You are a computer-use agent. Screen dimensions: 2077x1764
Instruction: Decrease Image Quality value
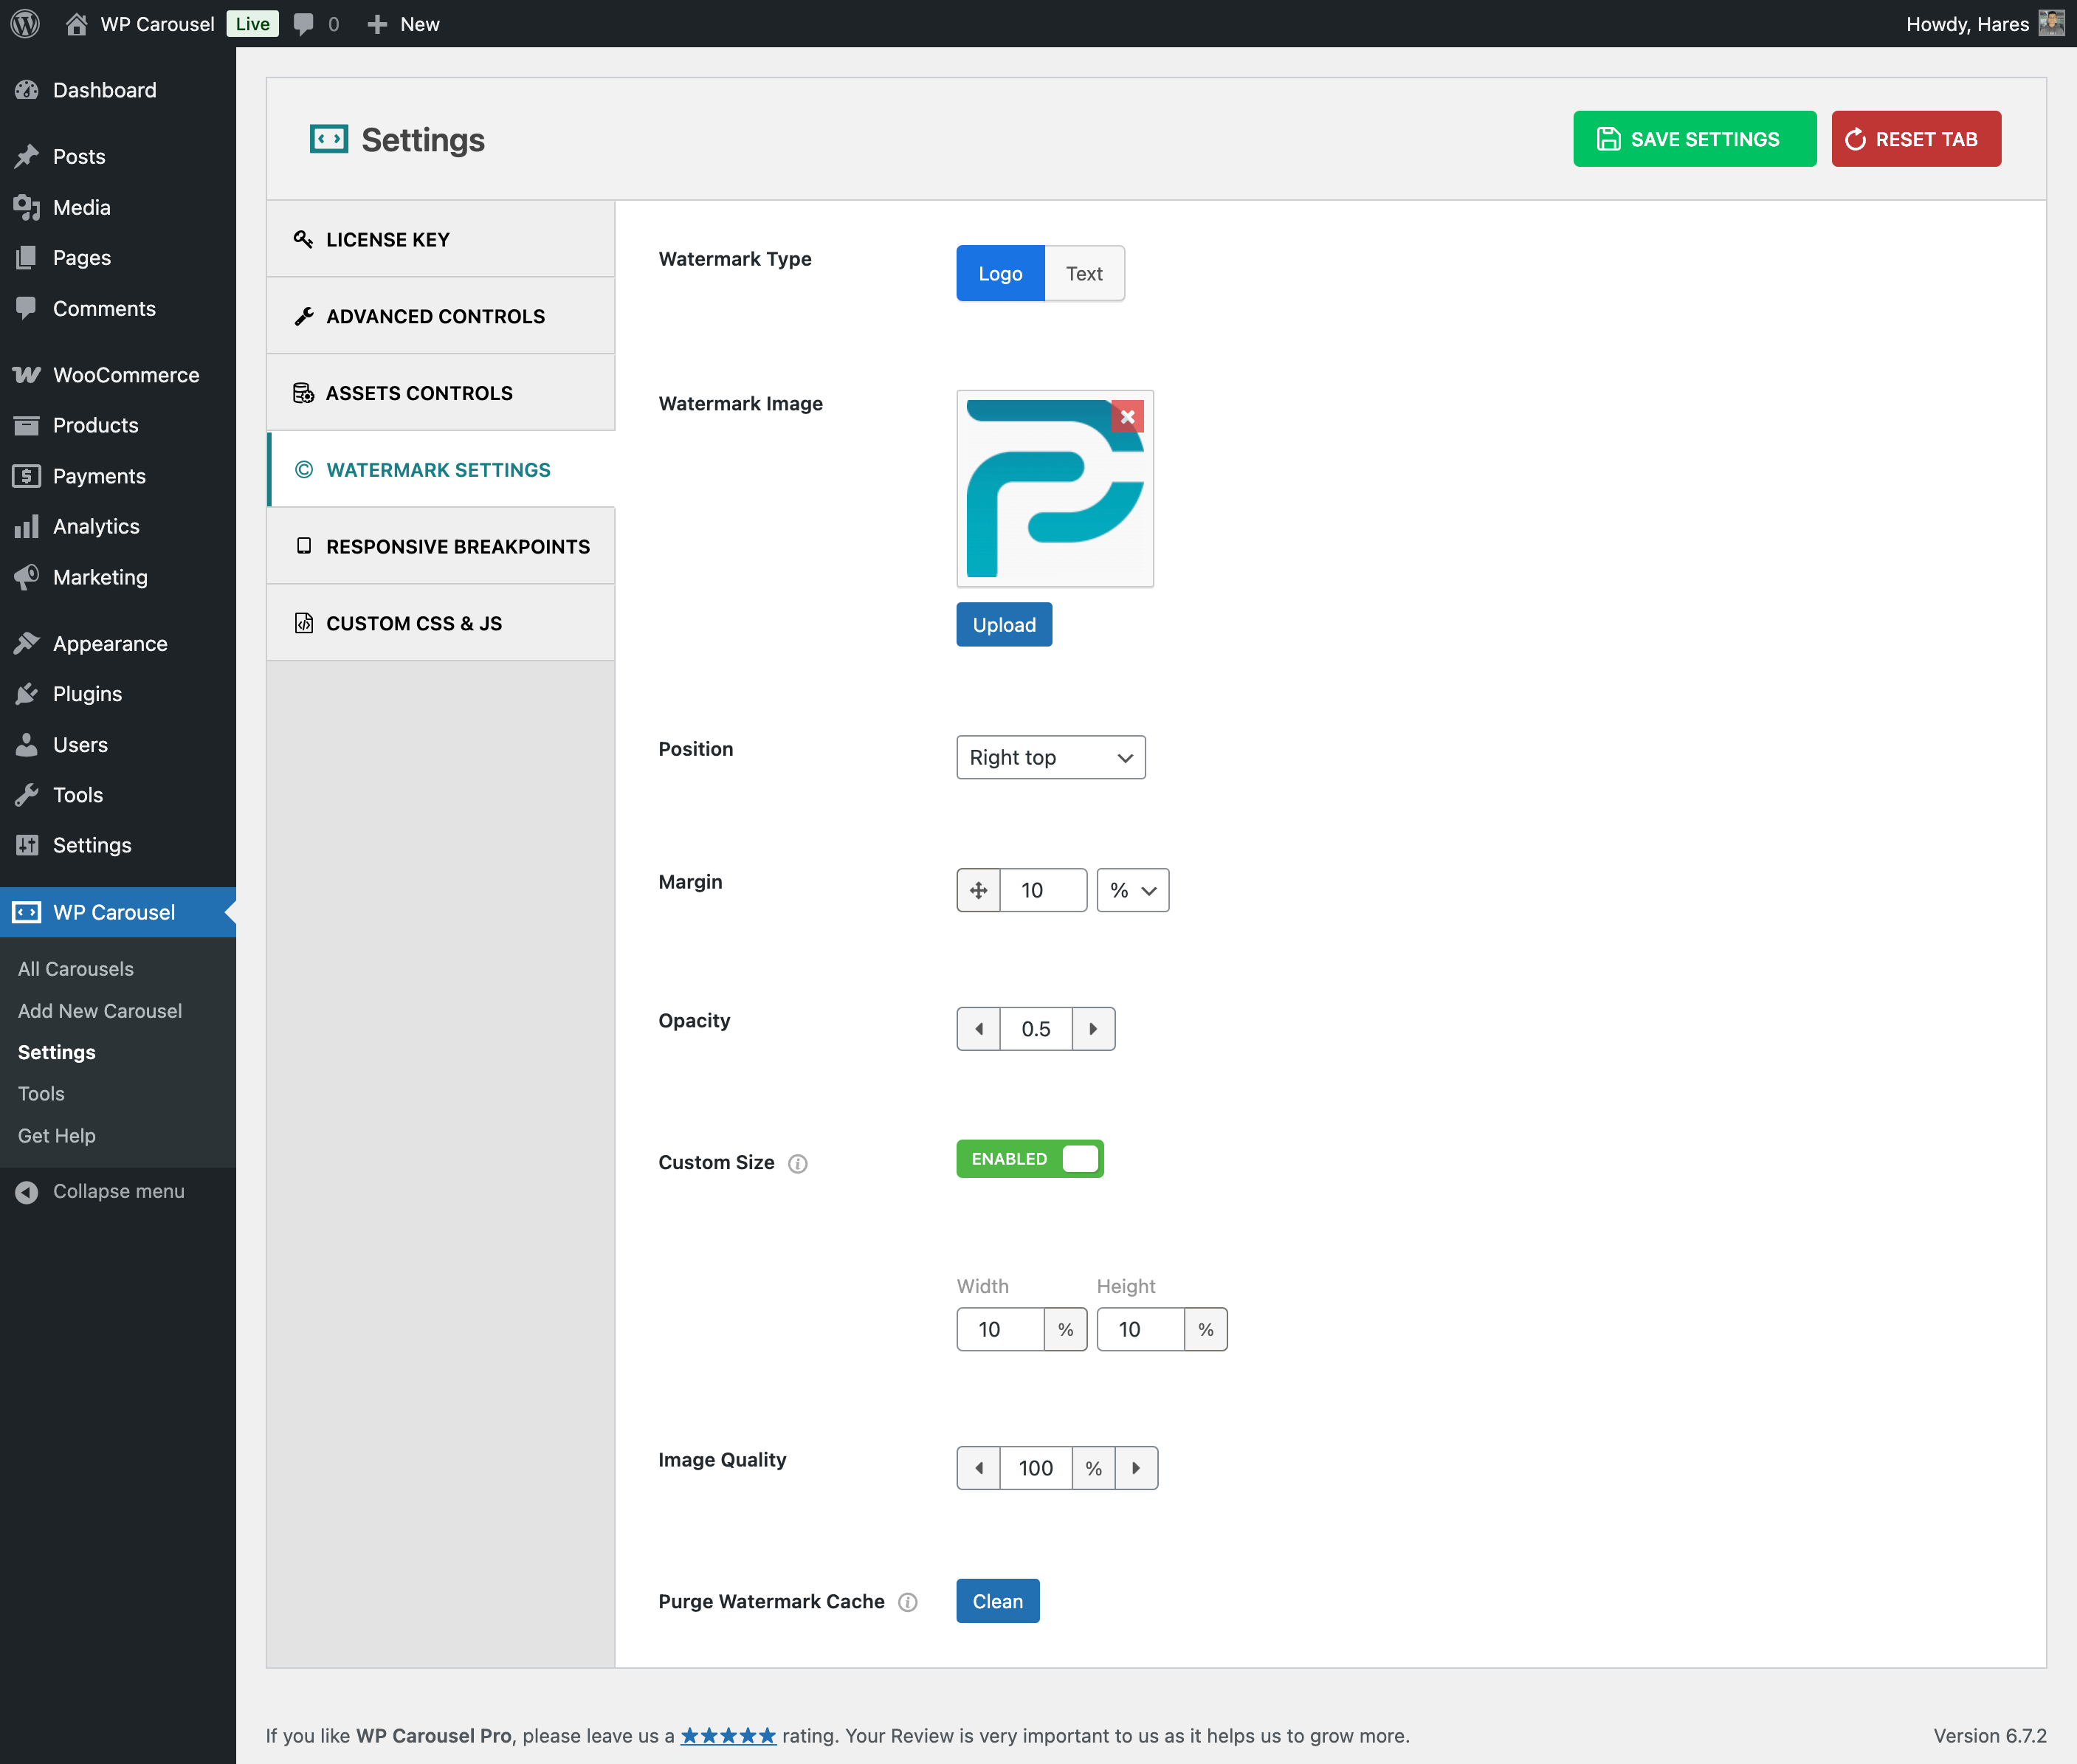pos(978,1468)
